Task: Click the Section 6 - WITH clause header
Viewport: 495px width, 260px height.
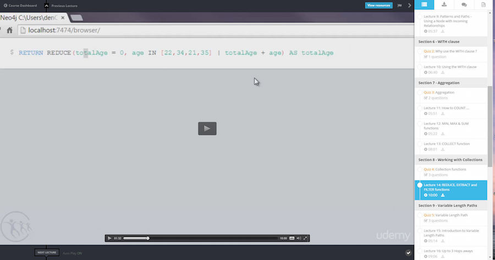Action: tap(451, 42)
